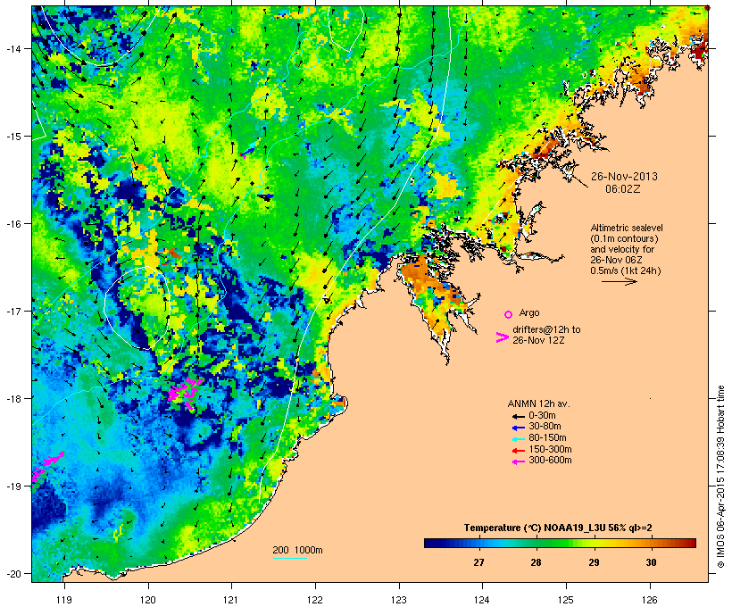The height and width of the screenshot is (607, 732).
Task: Click the '124' longitude axis label
Action: 482,600
